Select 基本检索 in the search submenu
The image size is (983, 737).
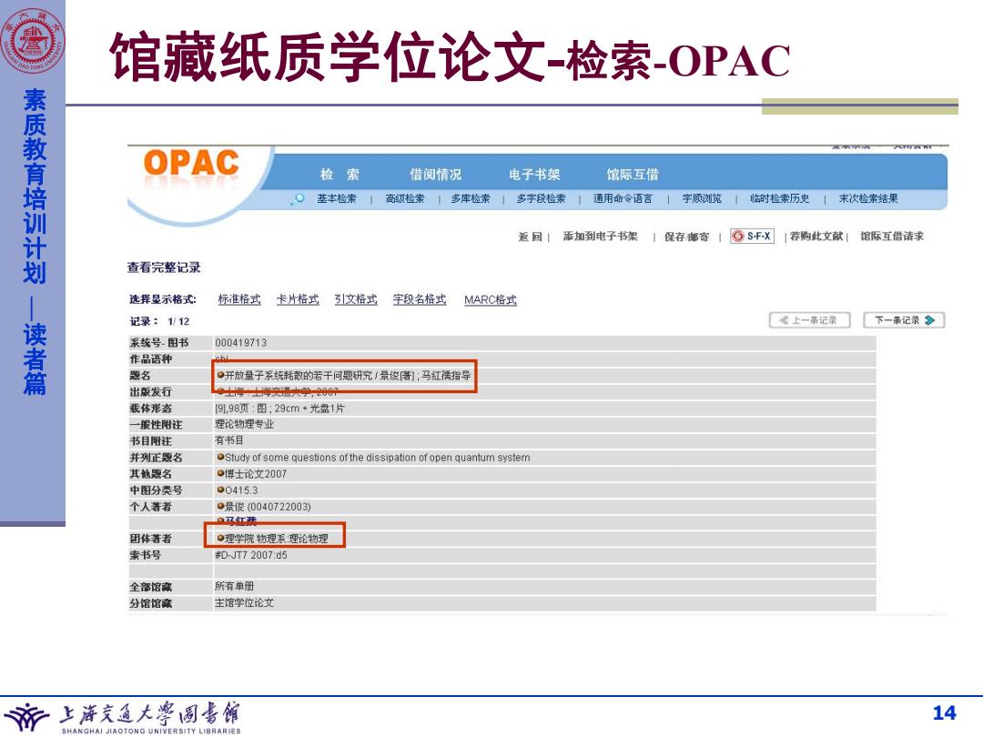[x=336, y=198]
